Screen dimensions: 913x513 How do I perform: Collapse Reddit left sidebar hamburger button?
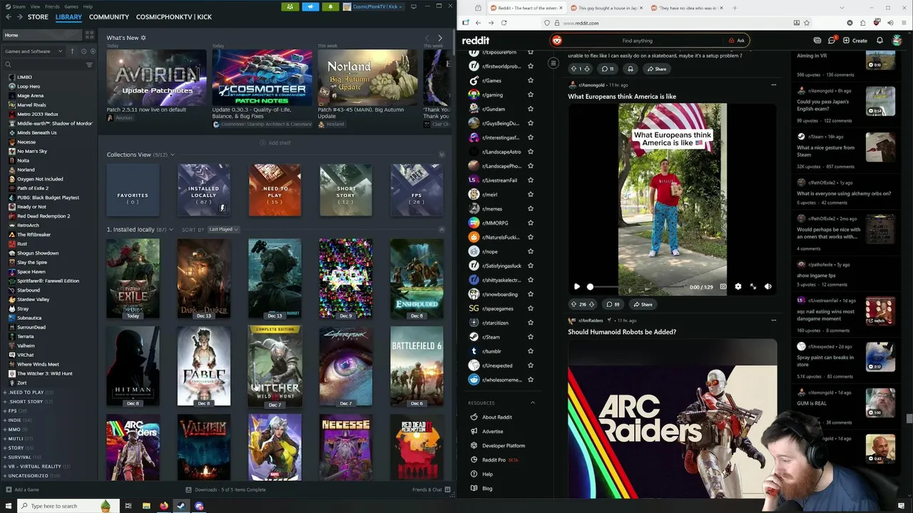(553, 63)
